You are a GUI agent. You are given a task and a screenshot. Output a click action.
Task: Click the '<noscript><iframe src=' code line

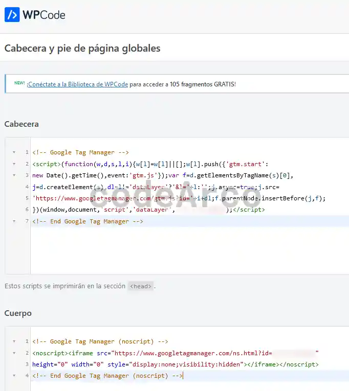click(175, 353)
